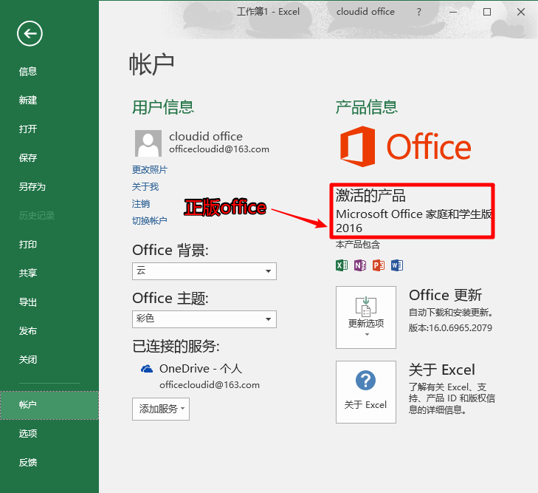Select 另存为 in the left sidebar
The width and height of the screenshot is (538, 493).
pos(32,187)
